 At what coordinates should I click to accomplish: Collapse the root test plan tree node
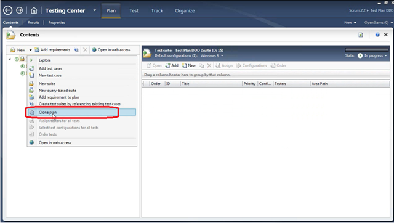coord(10,59)
